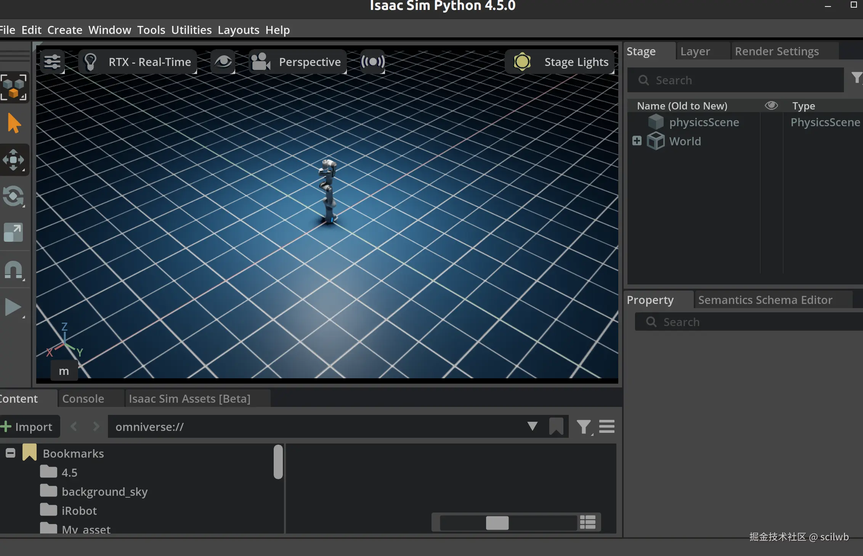The image size is (863, 556).
Task: Expand the World prim tree
Action: coord(637,141)
